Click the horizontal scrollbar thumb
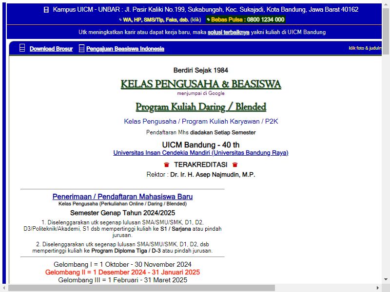 click(x=141, y=288)
